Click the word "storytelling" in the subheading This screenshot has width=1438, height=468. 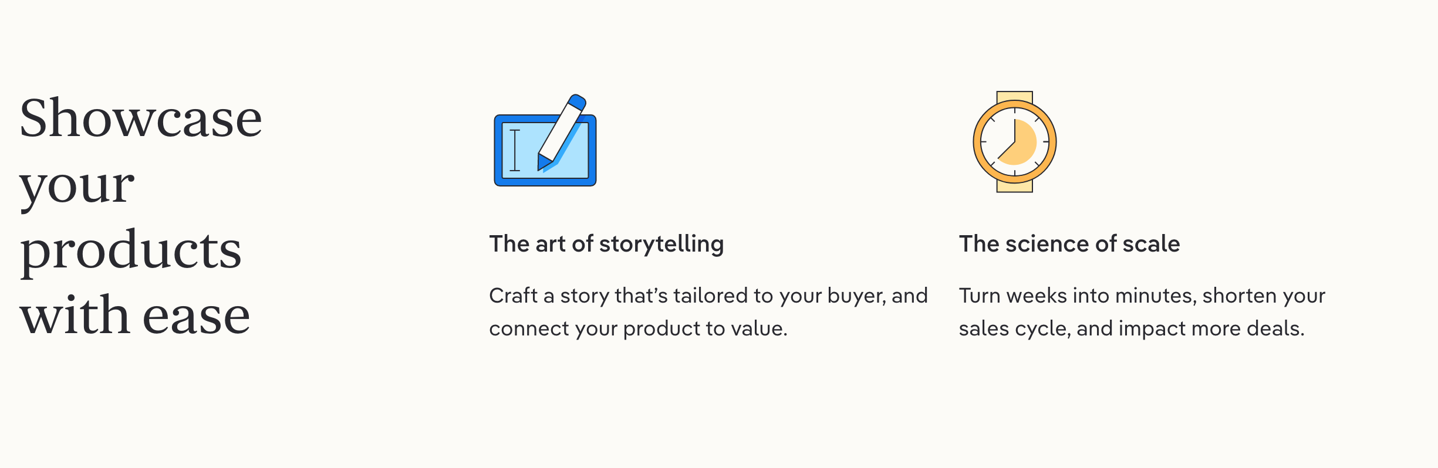coord(661,244)
